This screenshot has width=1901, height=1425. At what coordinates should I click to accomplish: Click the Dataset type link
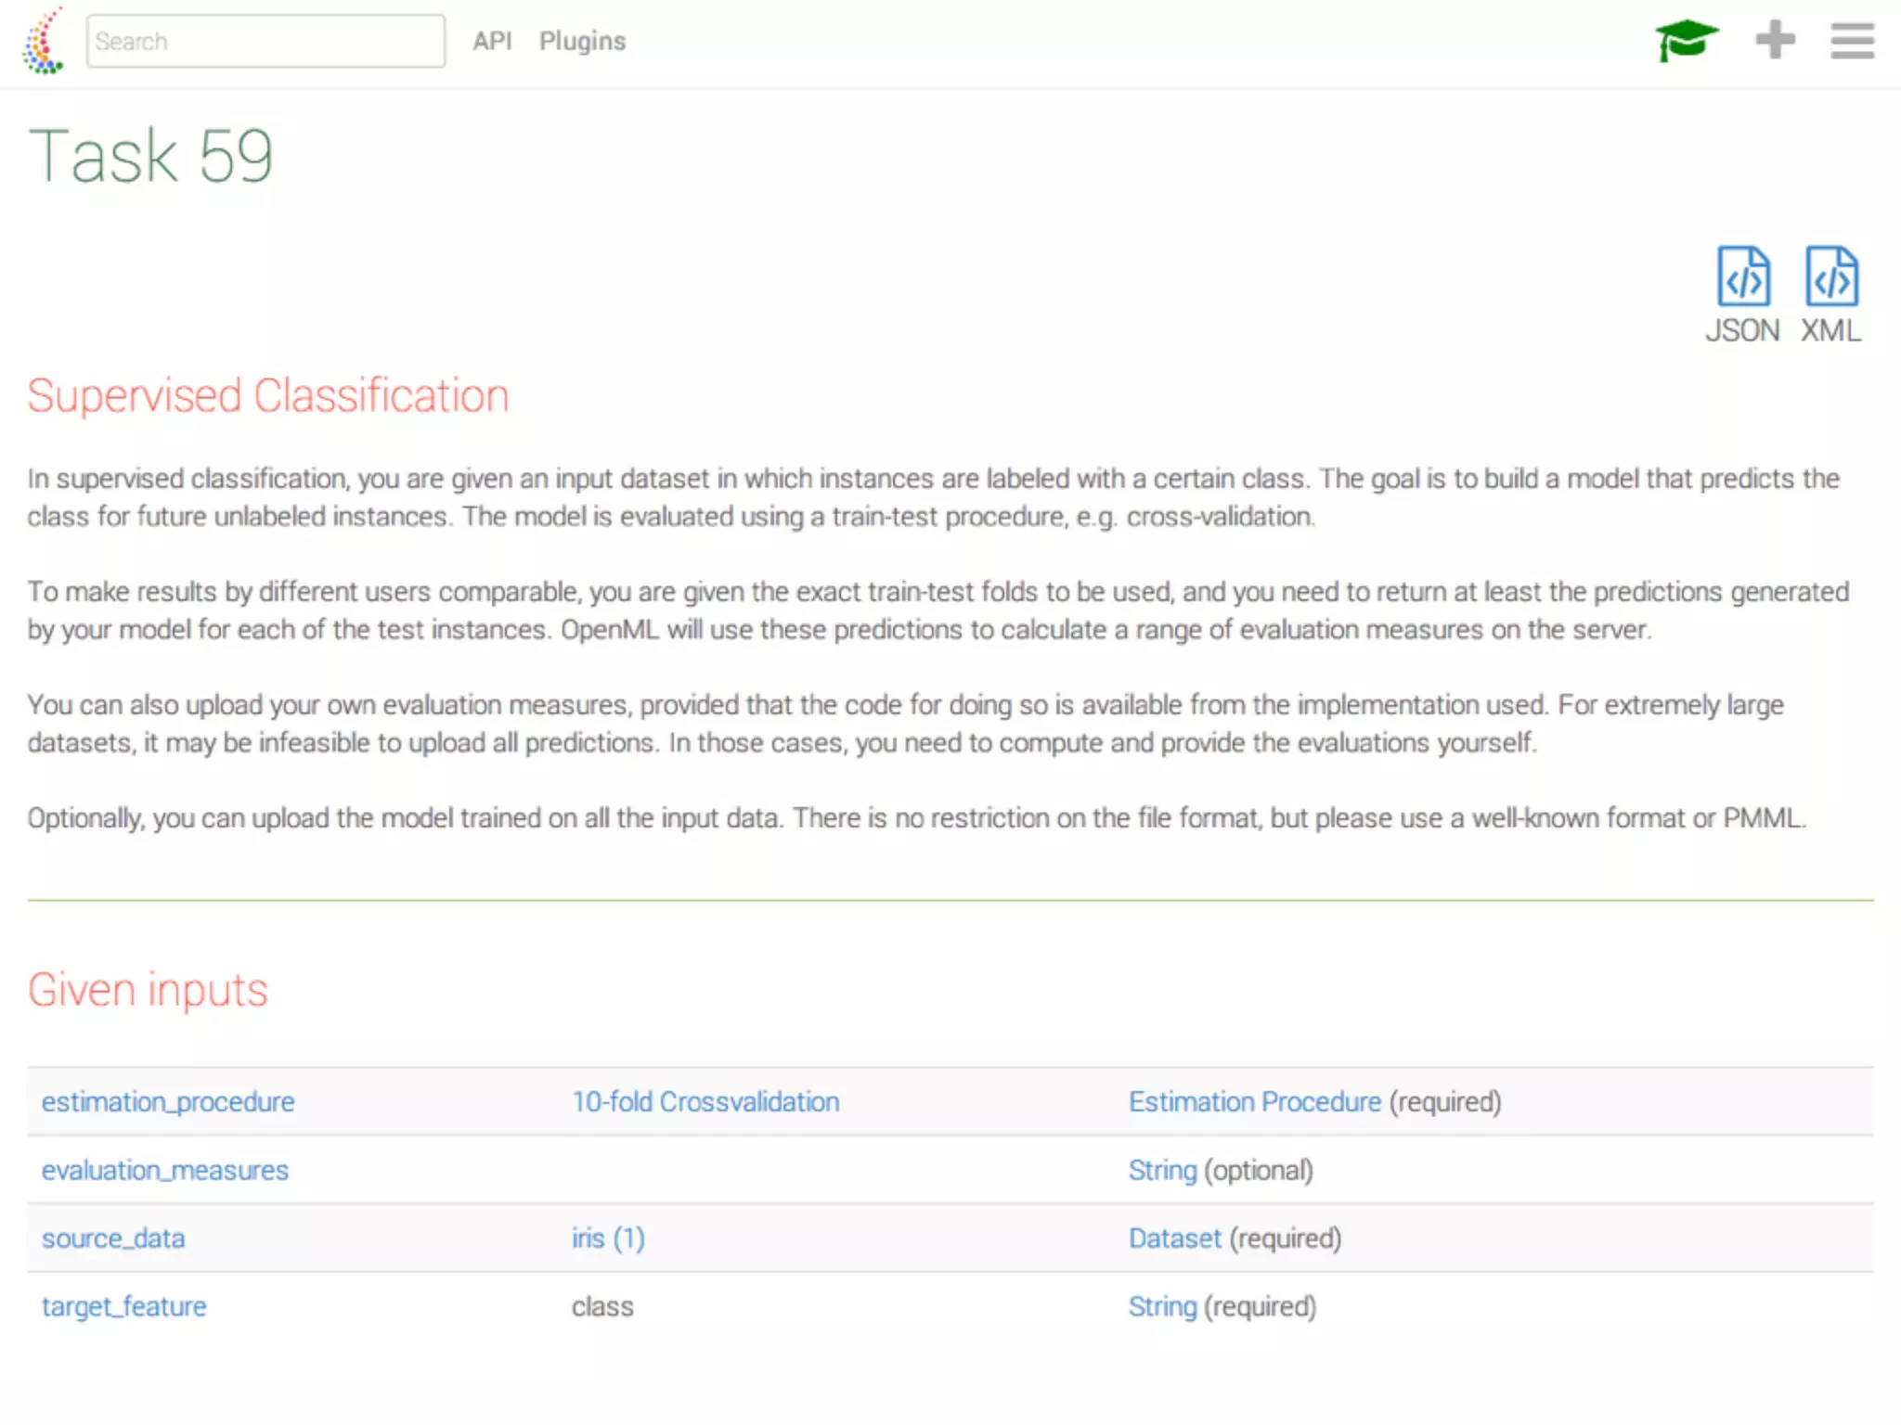click(1174, 1239)
